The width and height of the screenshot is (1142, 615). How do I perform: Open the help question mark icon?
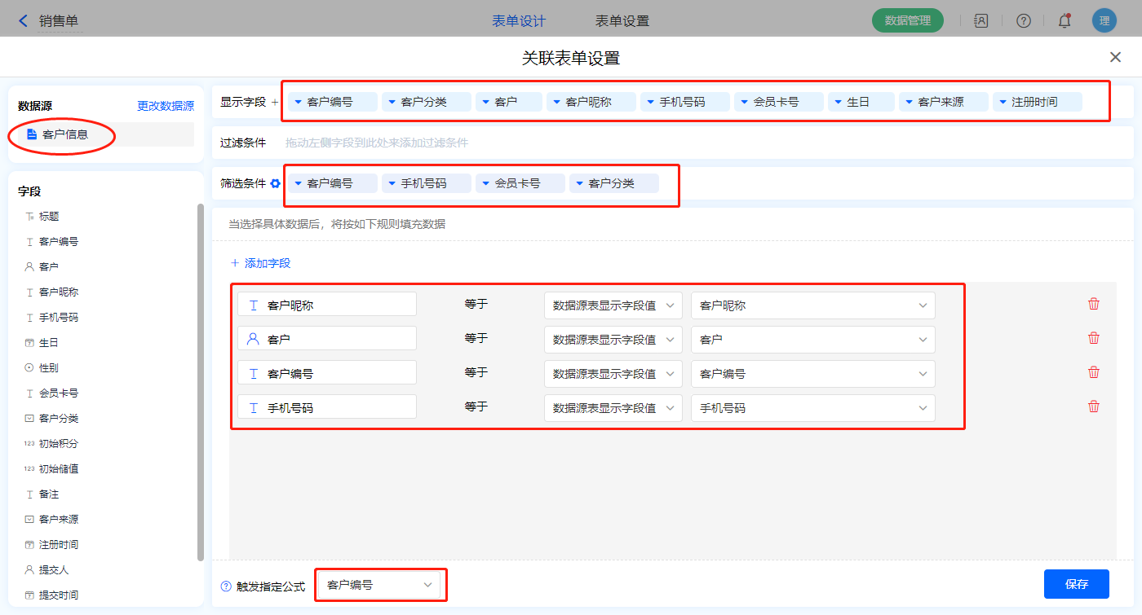coord(1023,21)
